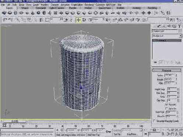Click the Redo arrow icon
This screenshot has height=137, width=183.
pyautogui.click(x=11, y=20)
